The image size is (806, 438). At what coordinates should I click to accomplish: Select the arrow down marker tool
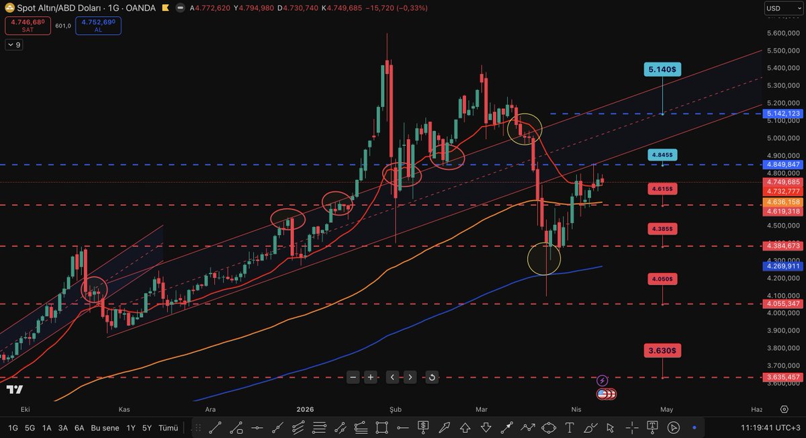486,427
